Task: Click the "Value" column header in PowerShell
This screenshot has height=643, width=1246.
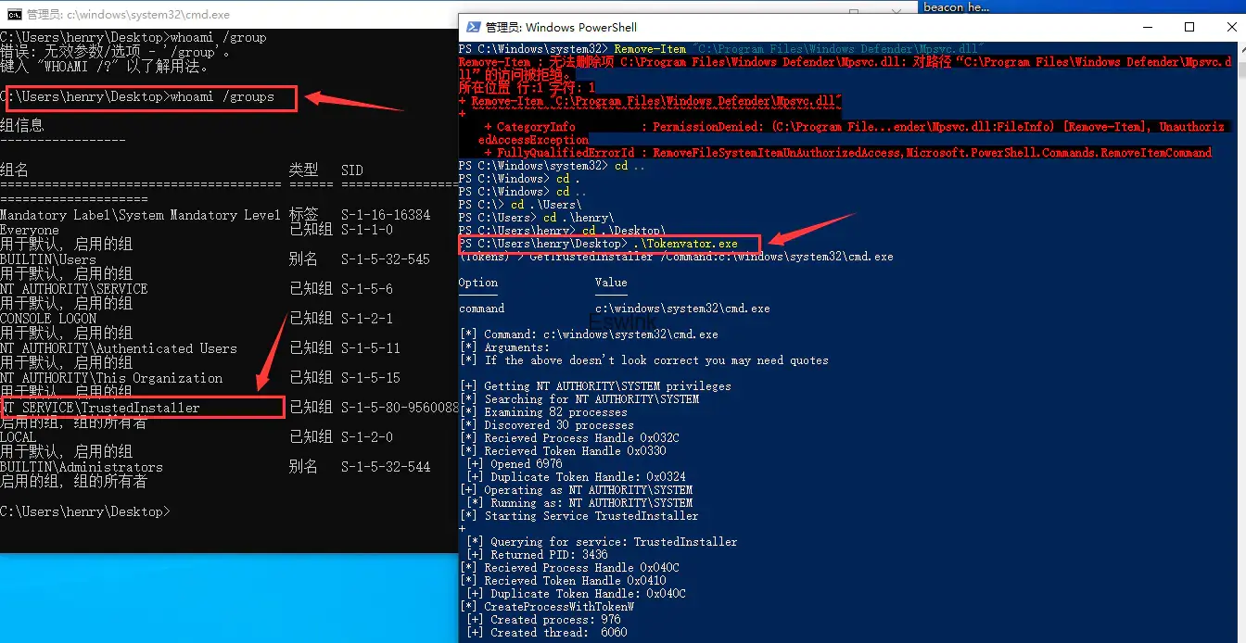Action: tap(611, 283)
